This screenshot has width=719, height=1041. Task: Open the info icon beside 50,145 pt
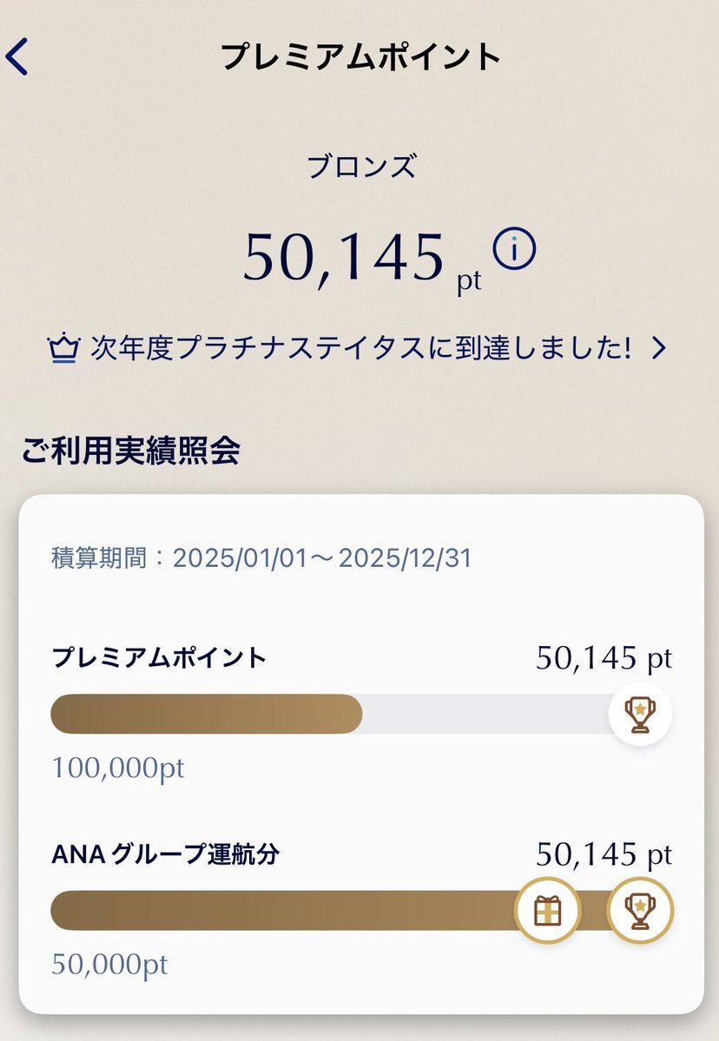(514, 250)
